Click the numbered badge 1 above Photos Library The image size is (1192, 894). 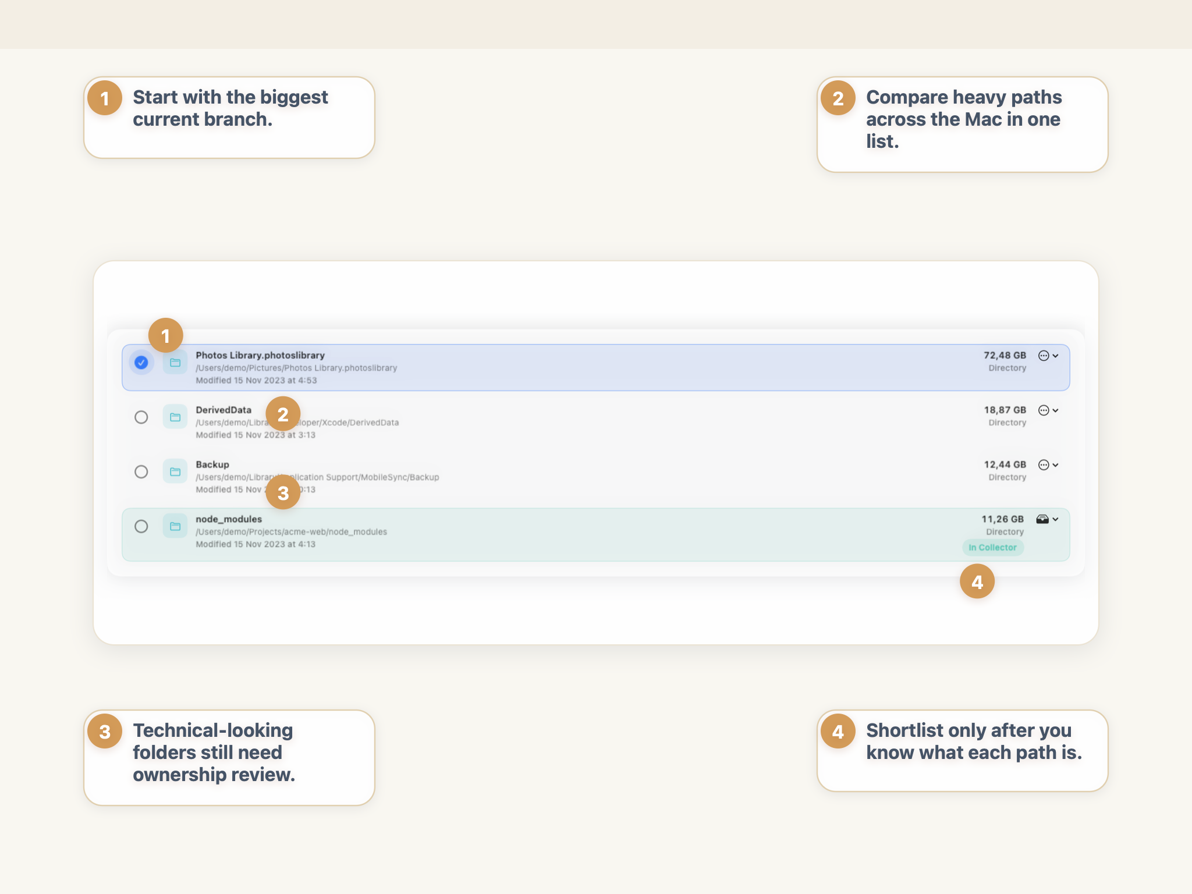click(165, 335)
